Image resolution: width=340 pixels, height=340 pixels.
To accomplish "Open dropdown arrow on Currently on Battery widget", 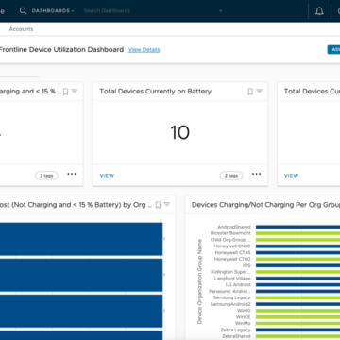I will coord(259,91).
